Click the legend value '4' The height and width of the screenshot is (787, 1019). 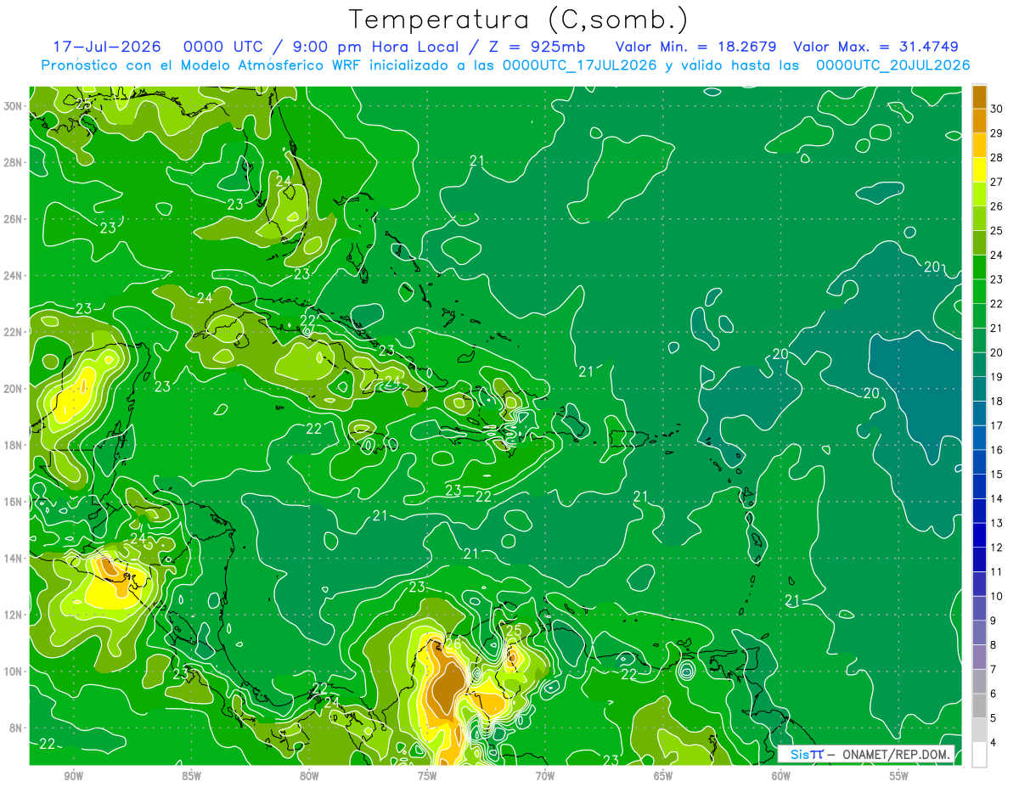tap(994, 743)
